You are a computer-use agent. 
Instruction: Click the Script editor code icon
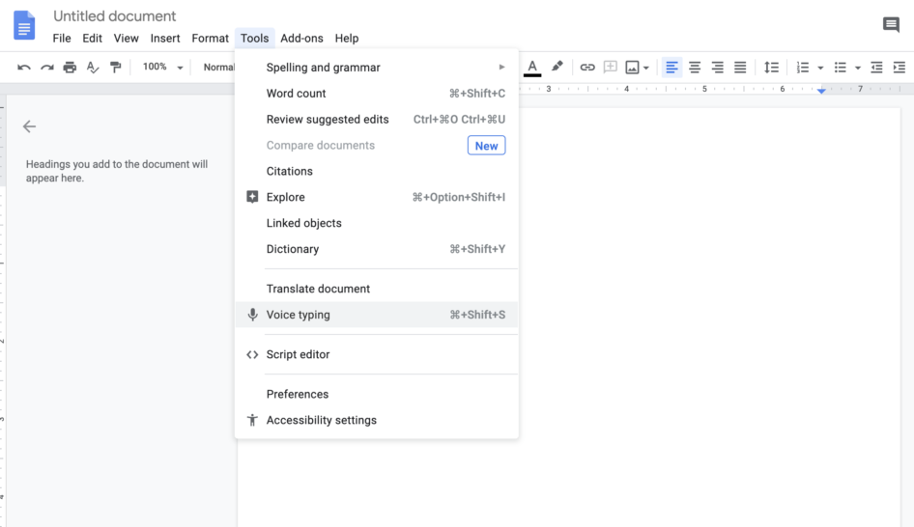click(252, 354)
